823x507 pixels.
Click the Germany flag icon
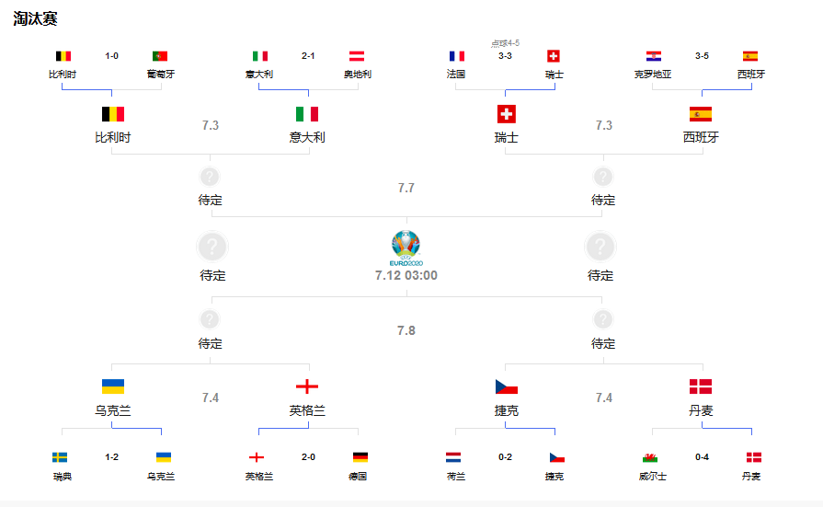pos(360,457)
